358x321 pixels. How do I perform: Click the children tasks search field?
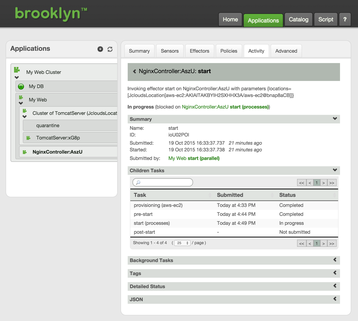pos(163,182)
